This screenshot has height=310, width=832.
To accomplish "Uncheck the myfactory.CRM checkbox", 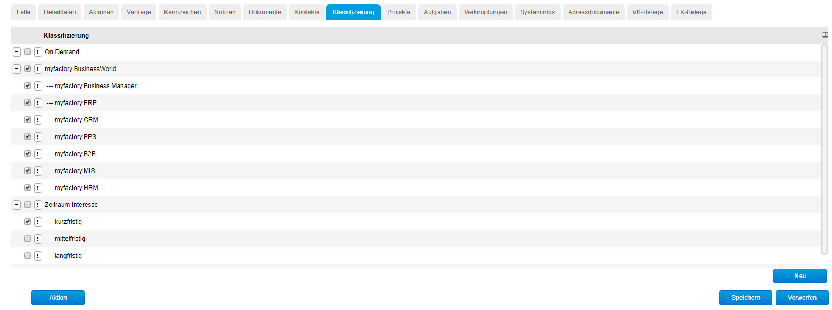I will coord(28,119).
